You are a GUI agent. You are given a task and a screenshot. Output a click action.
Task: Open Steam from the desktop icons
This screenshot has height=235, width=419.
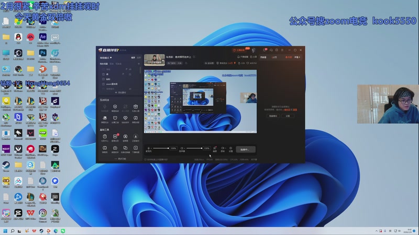pyautogui.click(x=6, y=164)
